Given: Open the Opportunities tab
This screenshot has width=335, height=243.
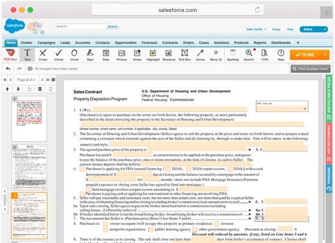Looking at the screenshot, I should [x=125, y=42].
